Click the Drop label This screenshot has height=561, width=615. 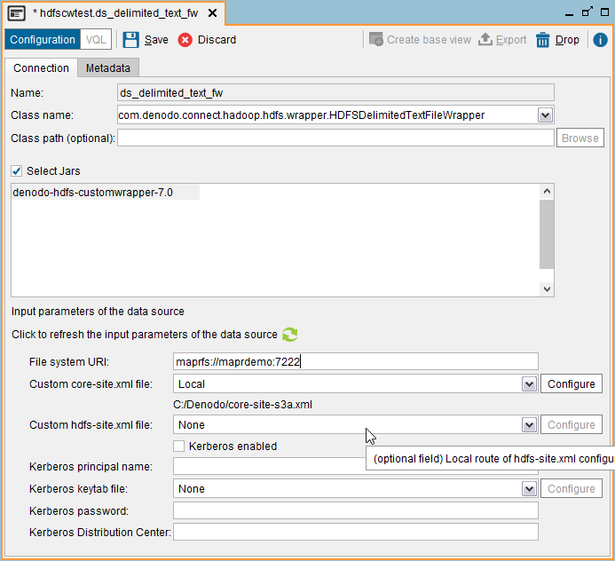coord(567,40)
